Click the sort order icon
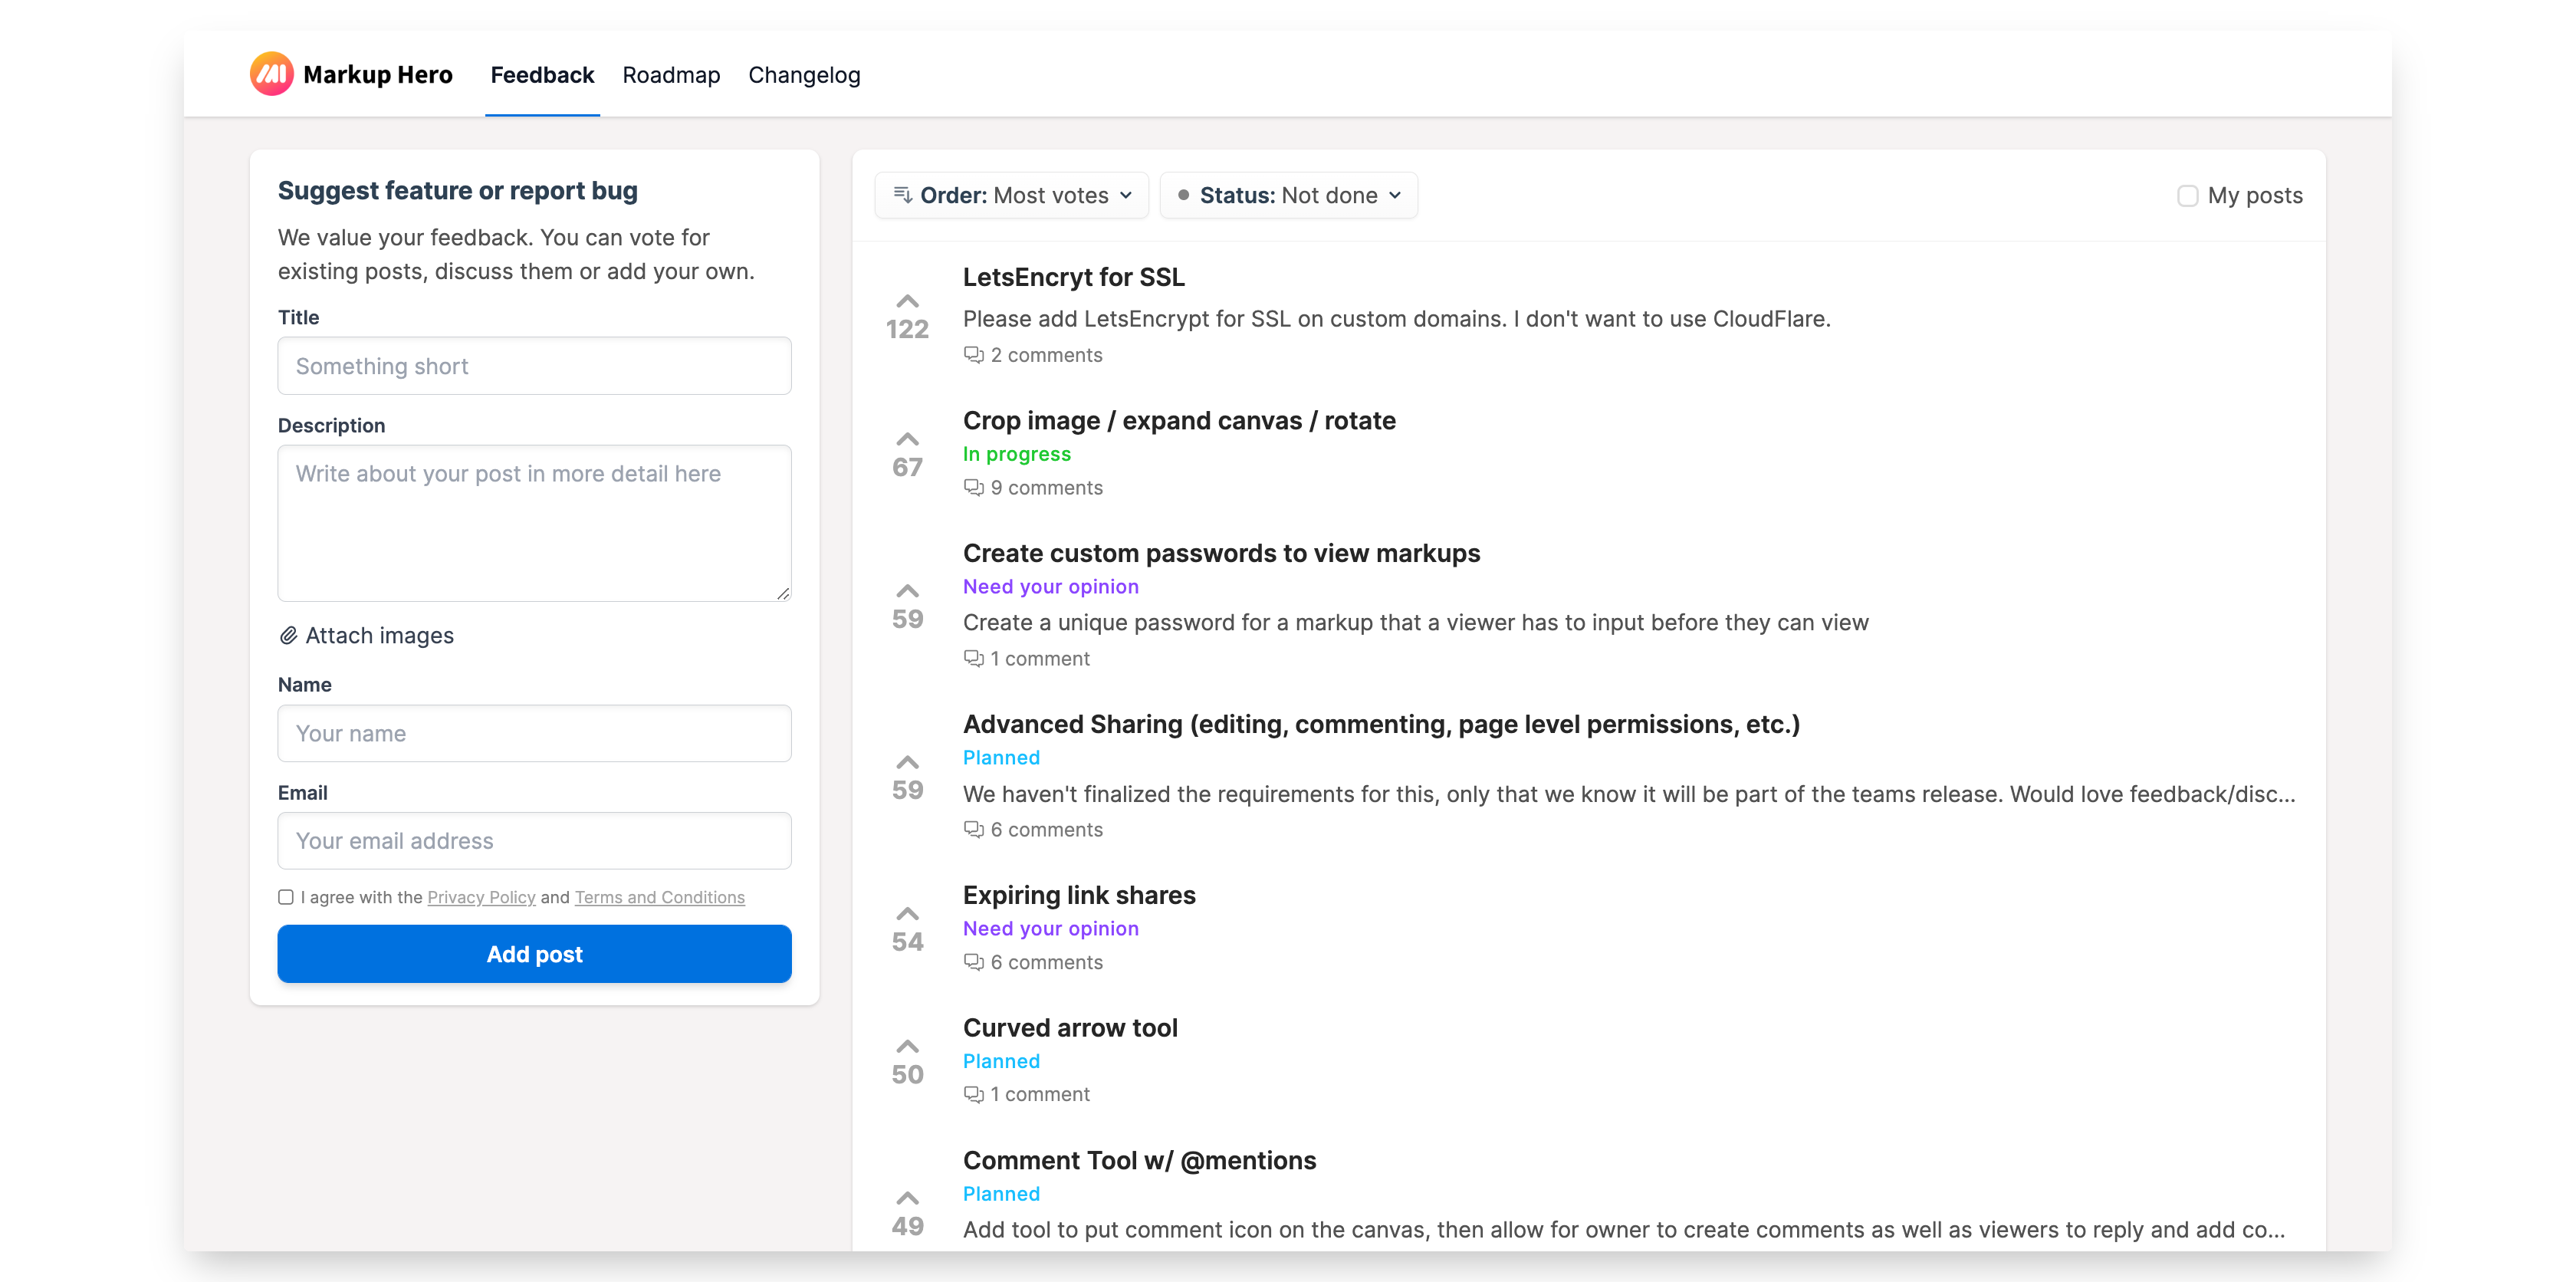Image resolution: width=2576 pixels, height=1282 pixels. click(902, 195)
